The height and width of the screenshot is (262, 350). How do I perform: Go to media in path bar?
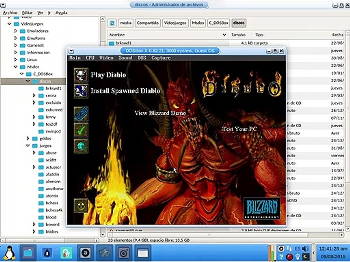[x=126, y=23]
